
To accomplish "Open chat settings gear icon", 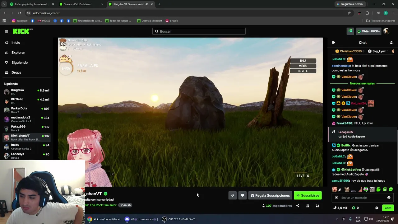I will [x=377, y=208].
